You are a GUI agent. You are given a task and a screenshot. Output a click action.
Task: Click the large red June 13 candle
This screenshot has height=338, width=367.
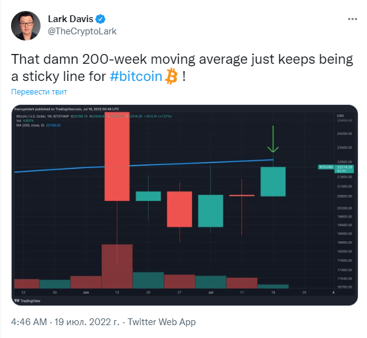click(x=117, y=156)
